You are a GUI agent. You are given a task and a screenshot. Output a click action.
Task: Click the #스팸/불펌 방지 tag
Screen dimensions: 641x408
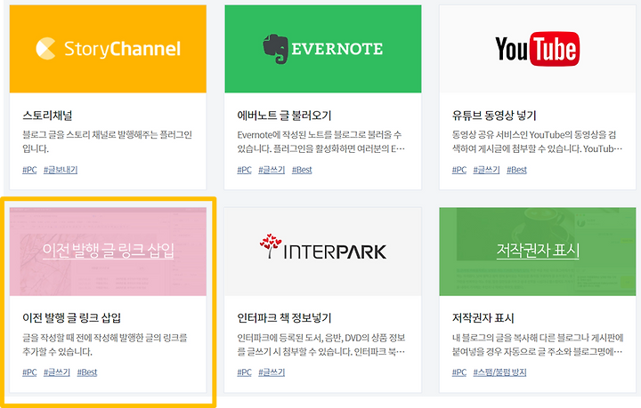[500, 372]
